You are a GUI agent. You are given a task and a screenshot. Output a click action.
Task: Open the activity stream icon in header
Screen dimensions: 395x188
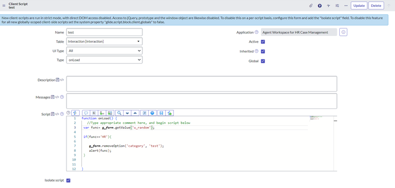pyautogui.click(x=329, y=5)
